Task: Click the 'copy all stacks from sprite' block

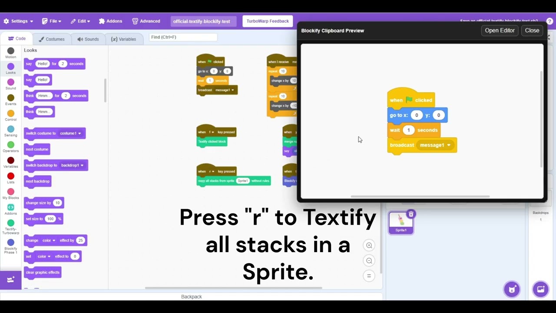Action: (x=234, y=181)
